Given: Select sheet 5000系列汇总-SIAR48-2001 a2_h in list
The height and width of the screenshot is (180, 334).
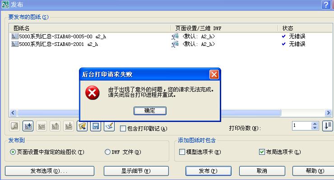Looking at the screenshot, I should pos(58,44).
